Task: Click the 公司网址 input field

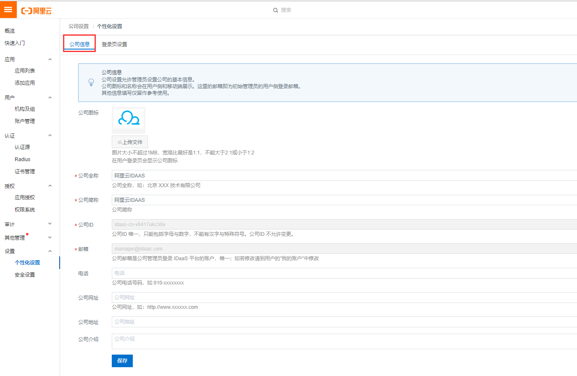Action: click(x=344, y=297)
